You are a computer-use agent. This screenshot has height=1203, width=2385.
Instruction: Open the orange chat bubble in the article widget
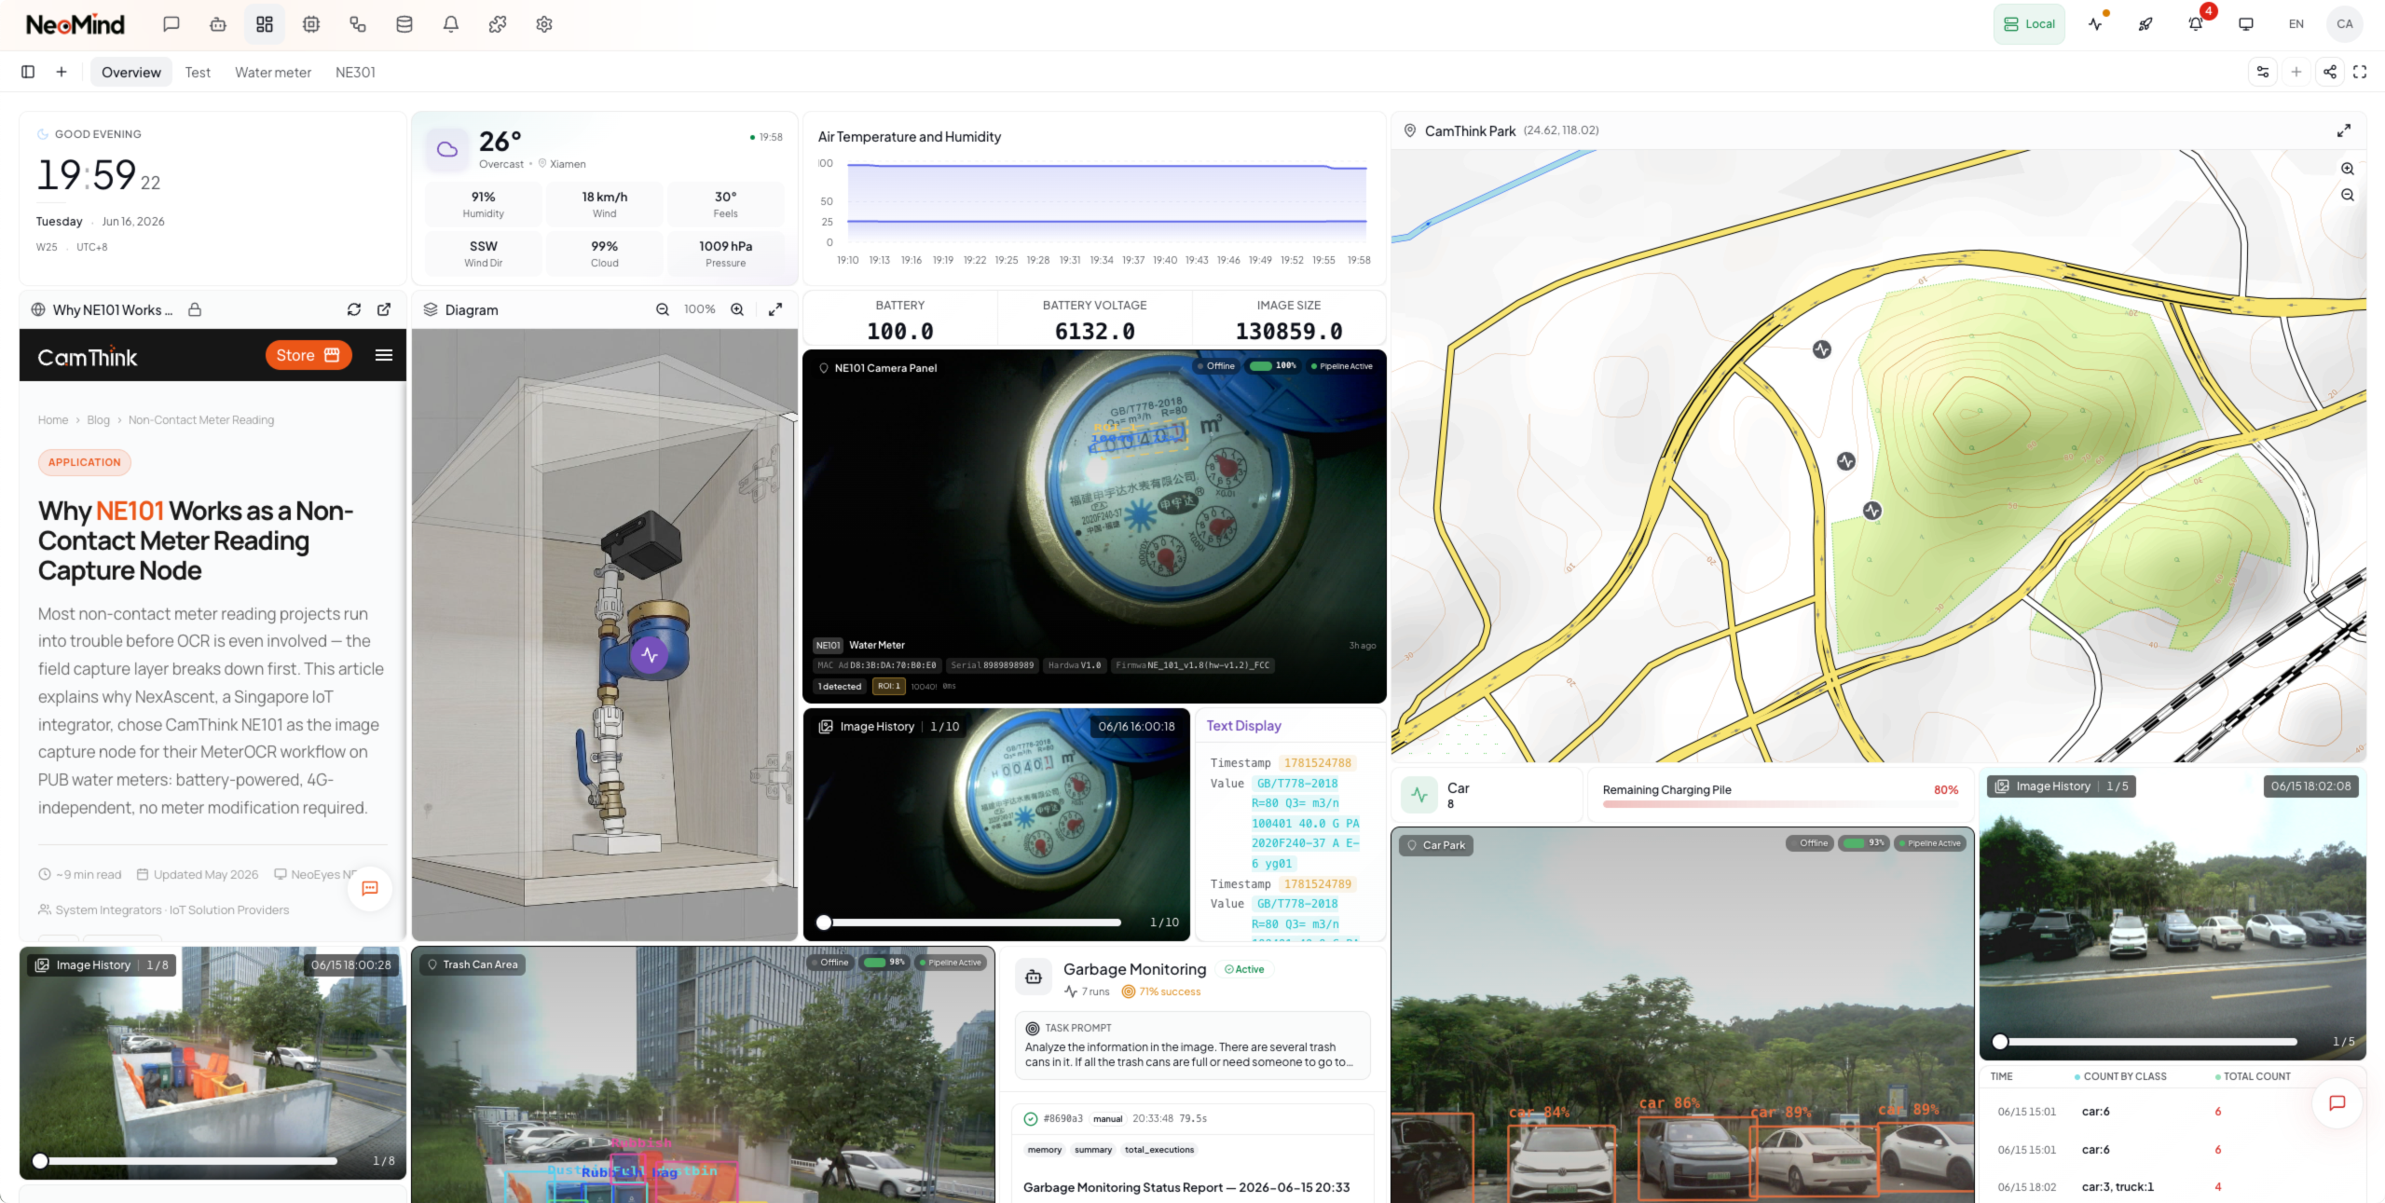click(370, 888)
